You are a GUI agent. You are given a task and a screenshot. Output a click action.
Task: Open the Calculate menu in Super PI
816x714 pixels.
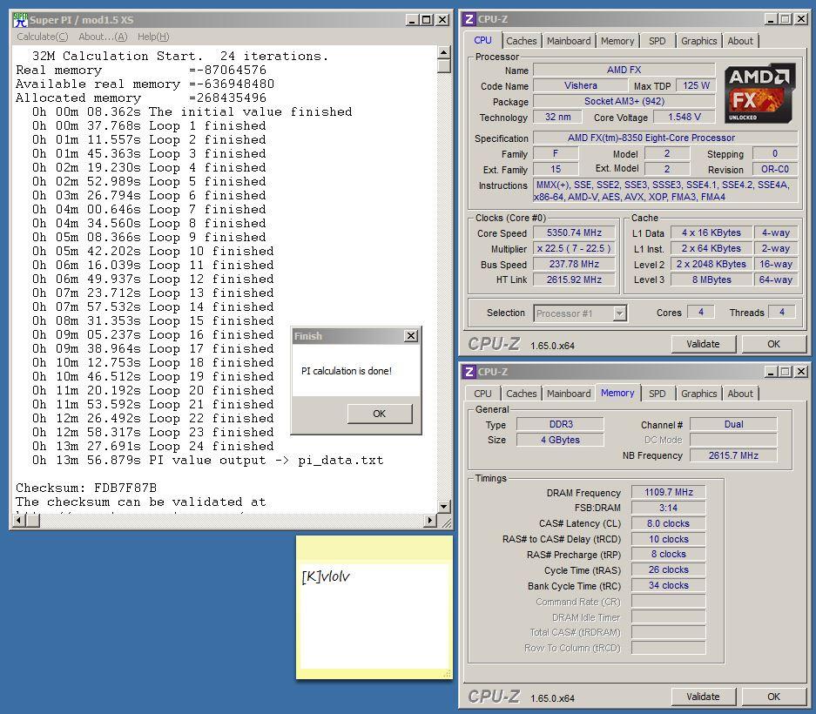[42, 37]
